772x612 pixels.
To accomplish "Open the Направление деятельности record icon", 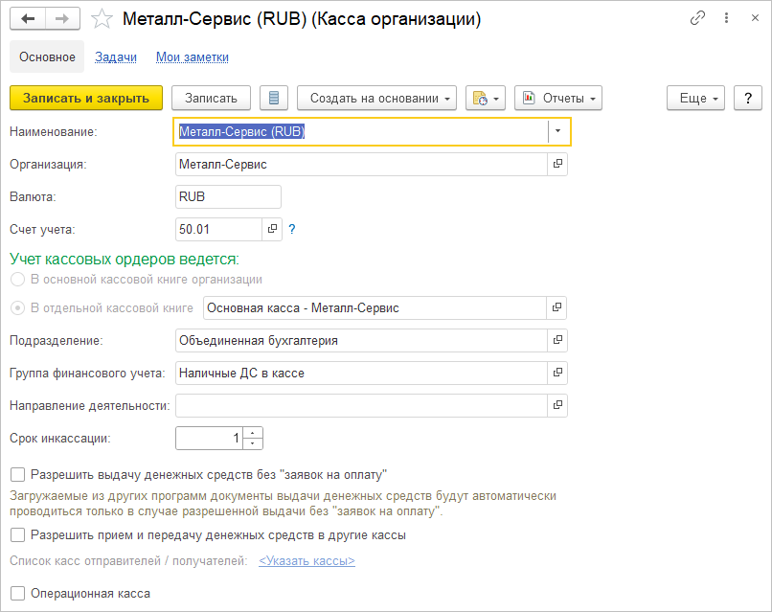I will [x=557, y=405].
